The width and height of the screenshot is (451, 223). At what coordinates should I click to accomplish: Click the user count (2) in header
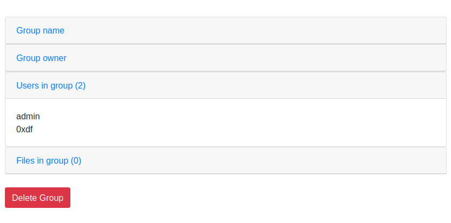[x=80, y=85]
